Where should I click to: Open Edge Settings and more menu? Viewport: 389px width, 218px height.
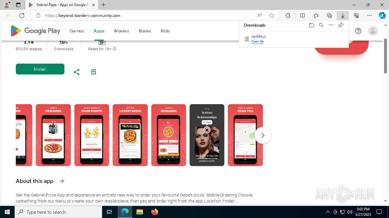click(x=370, y=15)
